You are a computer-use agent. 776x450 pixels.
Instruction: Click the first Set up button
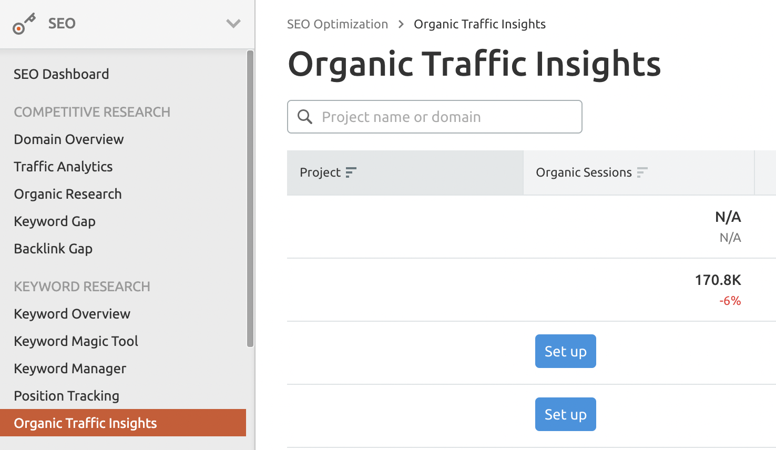tap(565, 351)
